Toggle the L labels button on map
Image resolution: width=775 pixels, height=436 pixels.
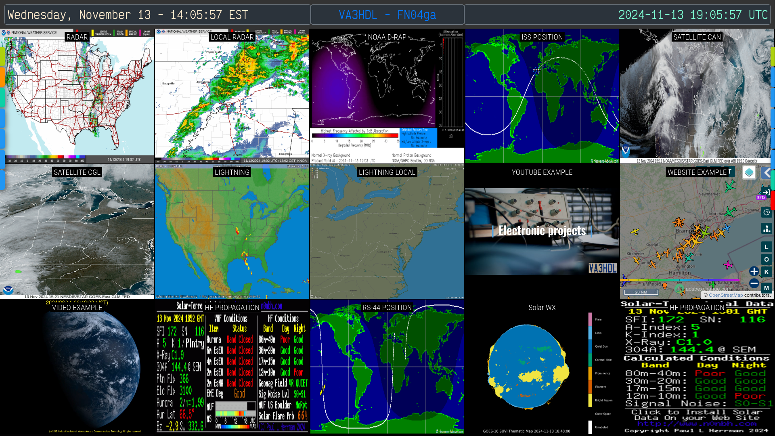click(x=767, y=247)
